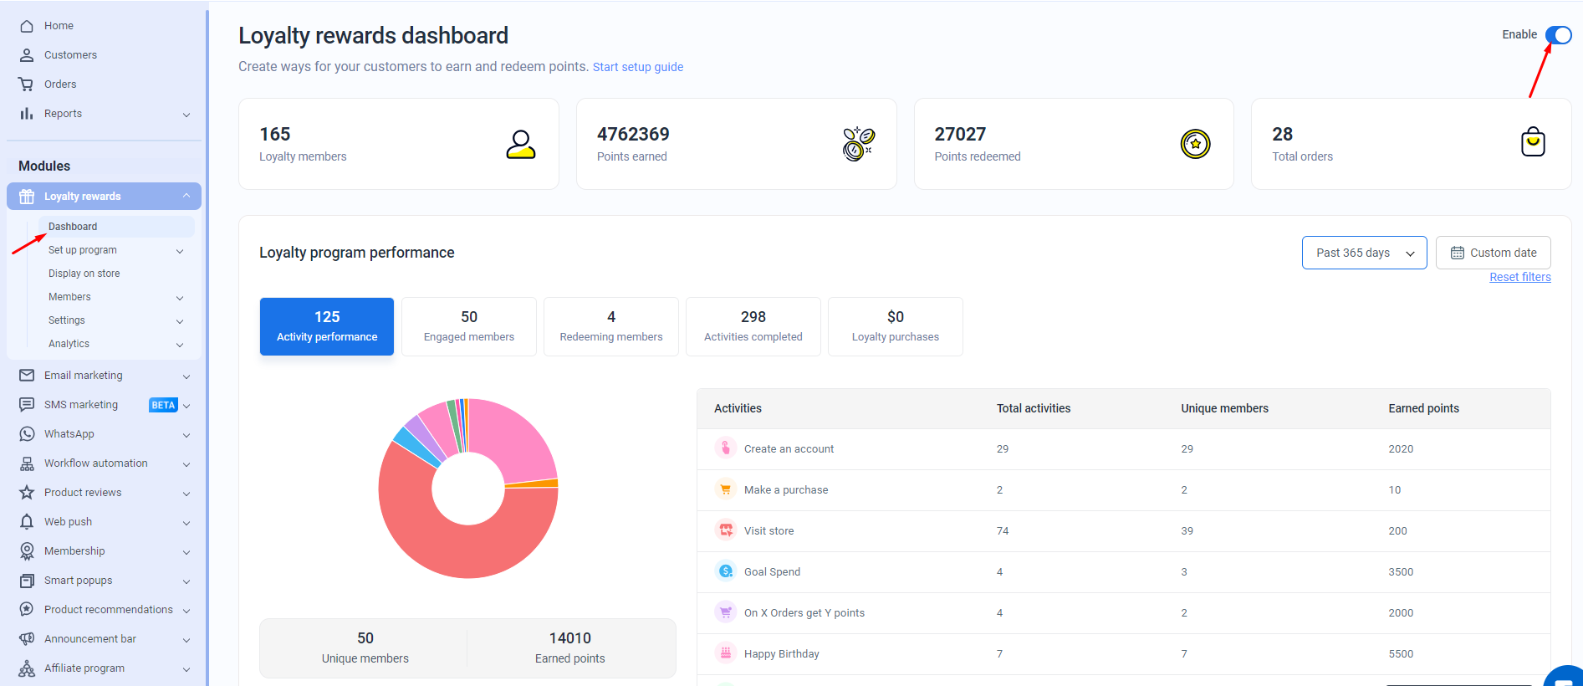Go to Orders in the sidebar
This screenshot has width=1583, height=686.
point(60,84)
